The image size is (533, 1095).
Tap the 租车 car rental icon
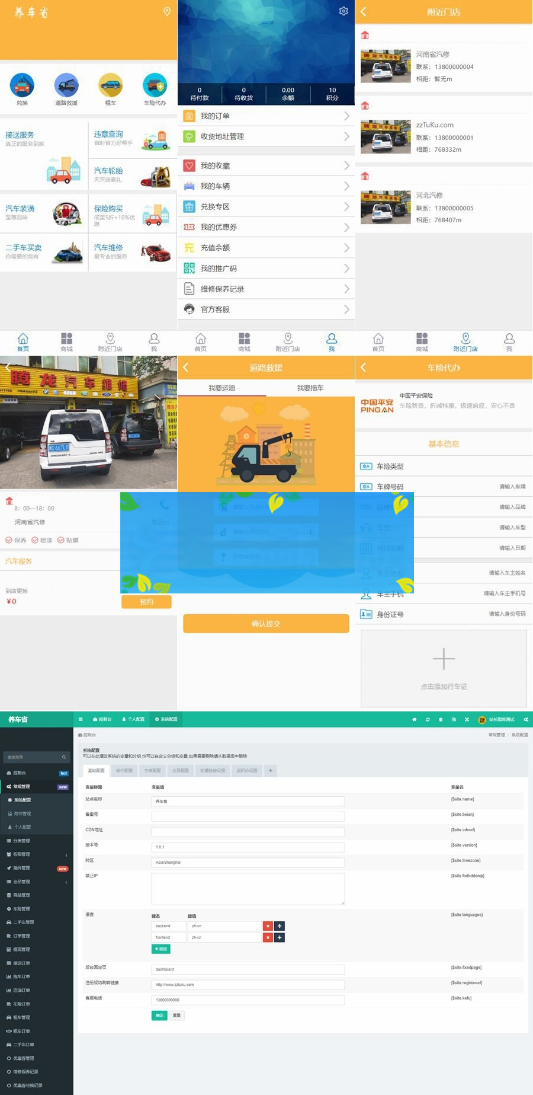coord(111,86)
